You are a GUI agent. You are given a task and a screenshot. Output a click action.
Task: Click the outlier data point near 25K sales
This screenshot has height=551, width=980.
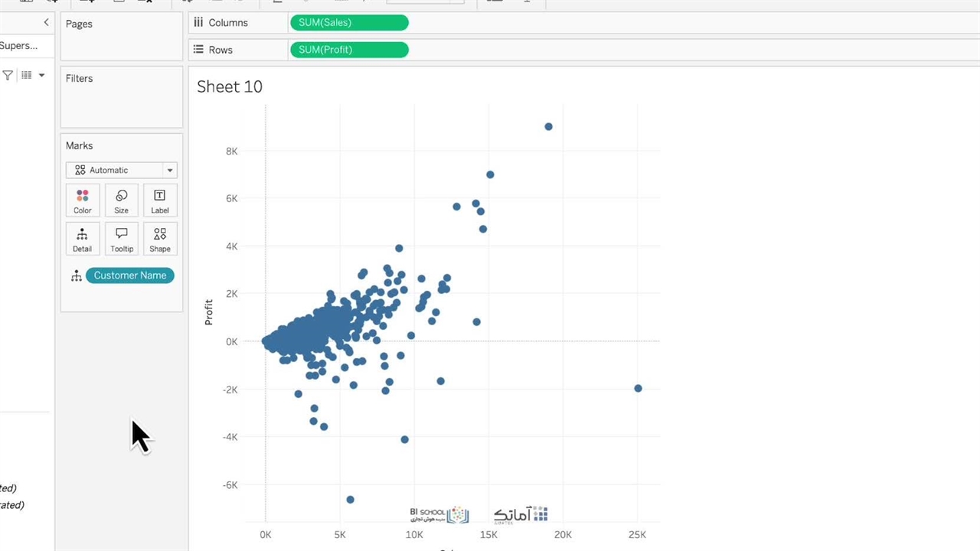click(x=638, y=388)
